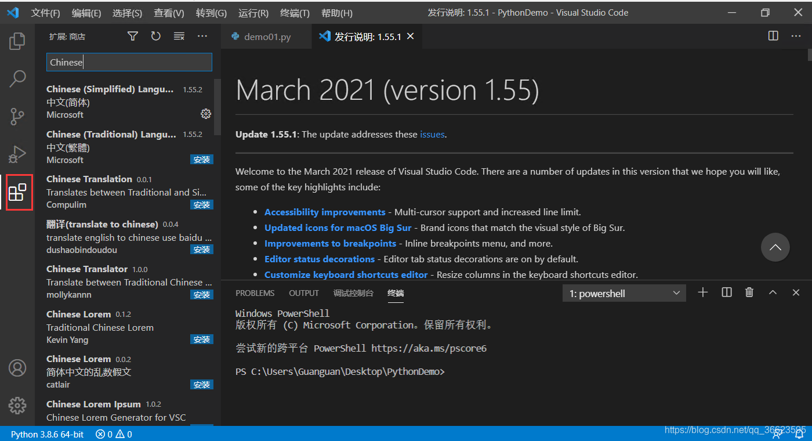Install Kevin Yang's Chinese Lorem extension
The image size is (812, 441).
coord(202,339)
